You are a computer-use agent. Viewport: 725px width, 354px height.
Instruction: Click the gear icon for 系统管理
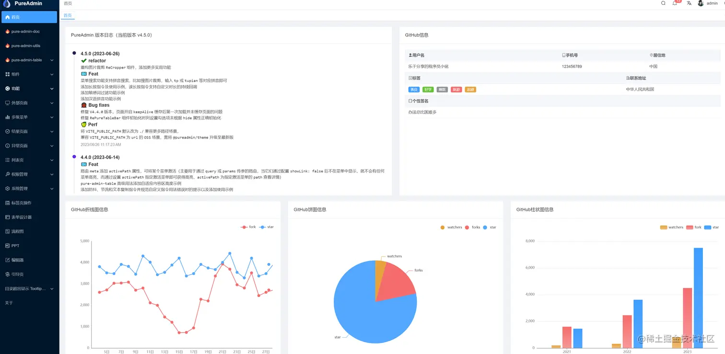(7, 189)
